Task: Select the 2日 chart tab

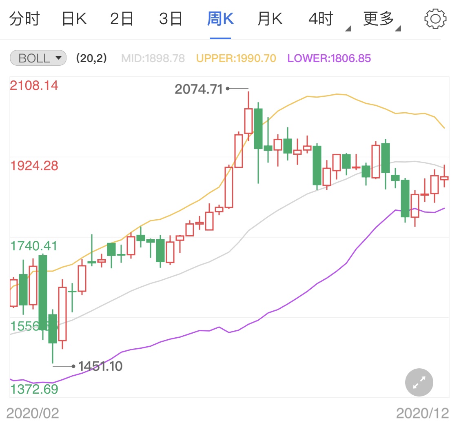Action: (x=122, y=19)
